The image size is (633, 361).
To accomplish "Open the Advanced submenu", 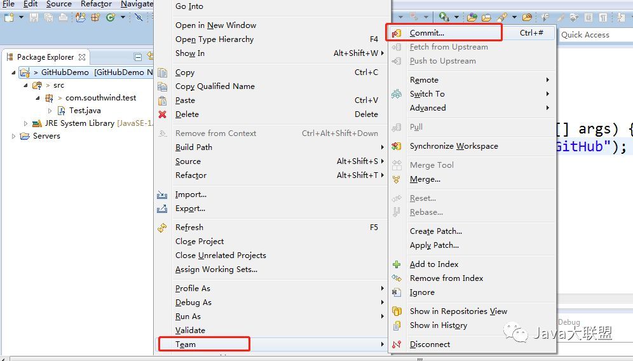I will click(x=472, y=108).
